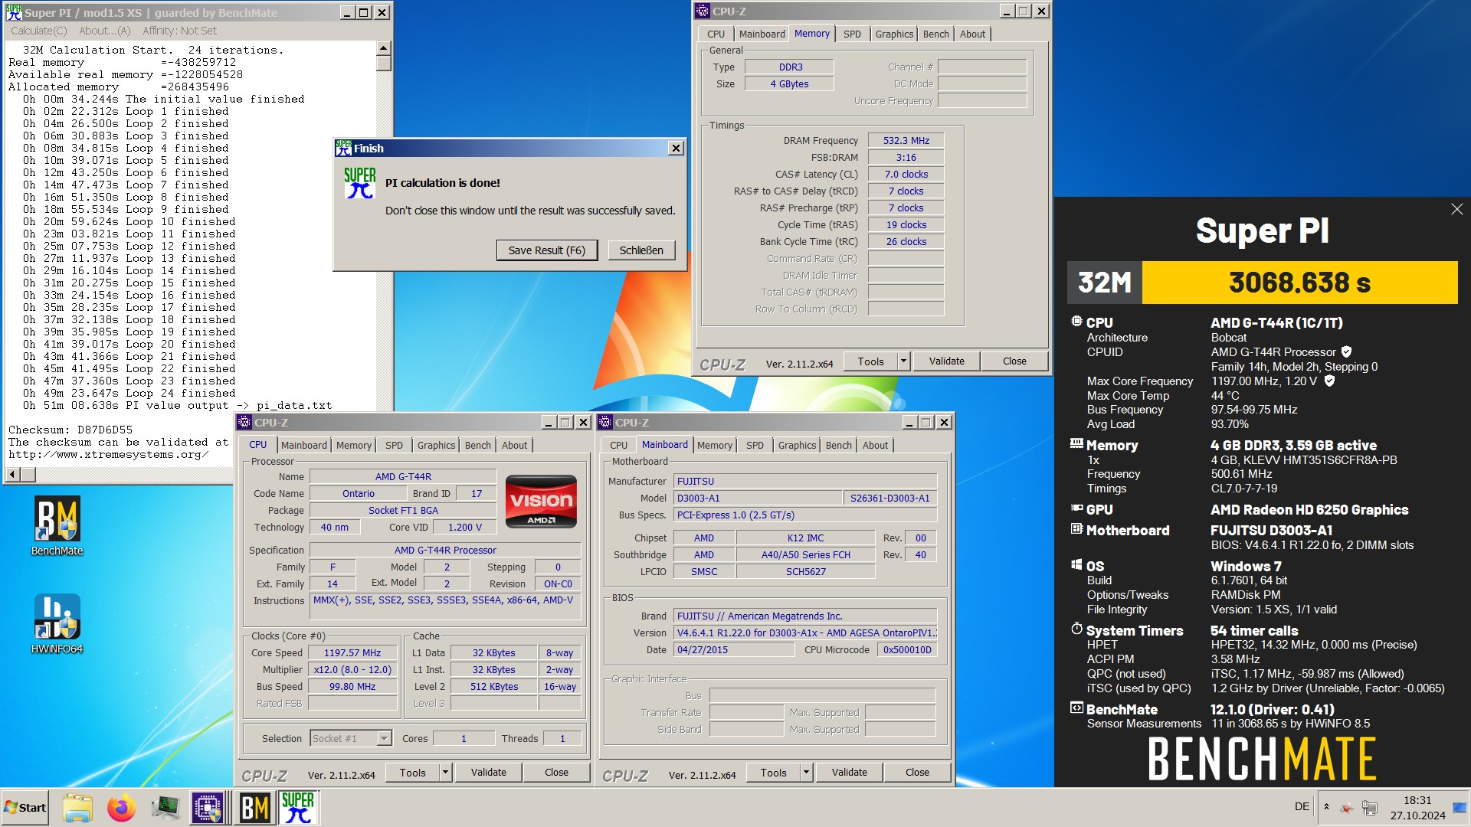This screenshot has width=1471, height=827.
Task: Open Graphics tab in CPU-Z Mainboard window
Action: 797,446
